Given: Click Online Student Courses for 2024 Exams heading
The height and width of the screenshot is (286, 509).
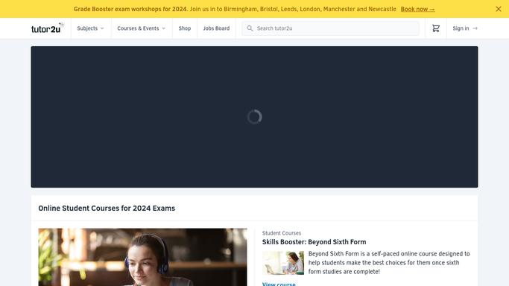Looking at the screenshot, I should point(107,209).
